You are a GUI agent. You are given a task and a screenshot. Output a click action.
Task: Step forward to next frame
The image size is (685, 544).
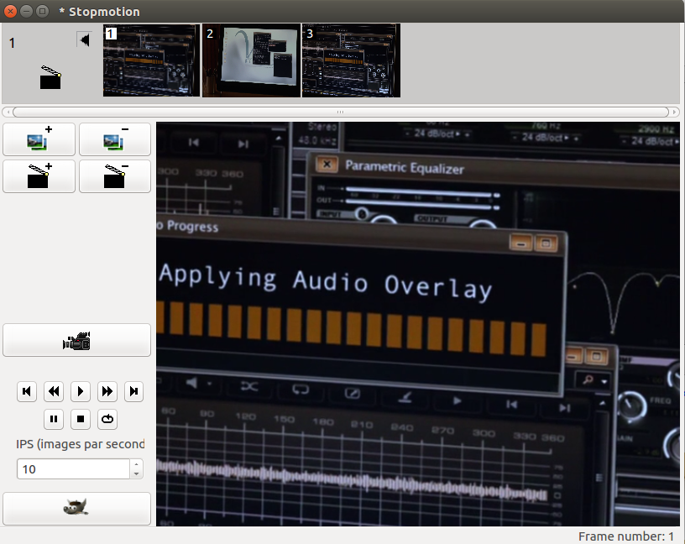(107, 391)
